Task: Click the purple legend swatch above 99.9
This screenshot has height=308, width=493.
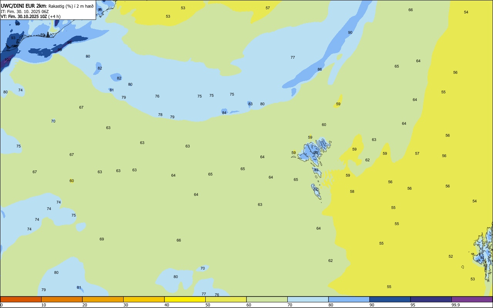Action: pyautogui.click(x=472, y=299)
